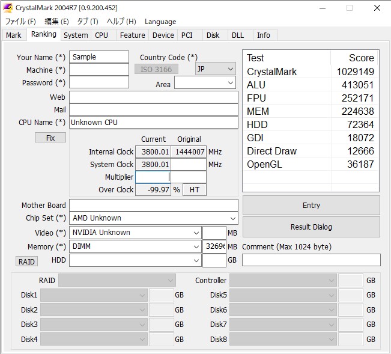Image resolution: width=391 pixels, height=354 pixels.
Task: Click the Fix button
Action: tap(50, 138)
